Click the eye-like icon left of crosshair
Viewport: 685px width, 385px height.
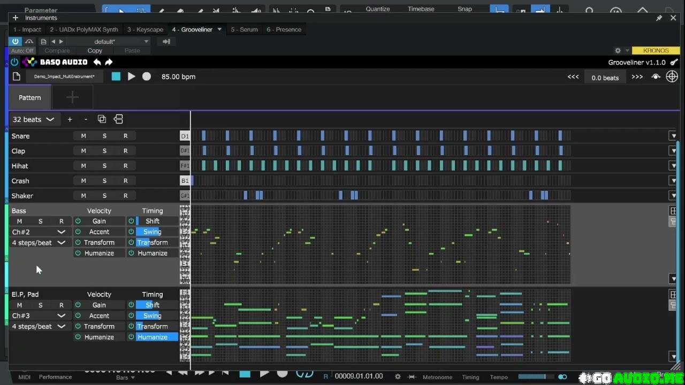pyautogui.click(x=656, y=77)
